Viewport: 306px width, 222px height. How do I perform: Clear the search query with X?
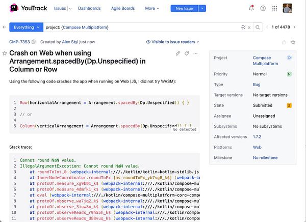(x=249, y=27)
